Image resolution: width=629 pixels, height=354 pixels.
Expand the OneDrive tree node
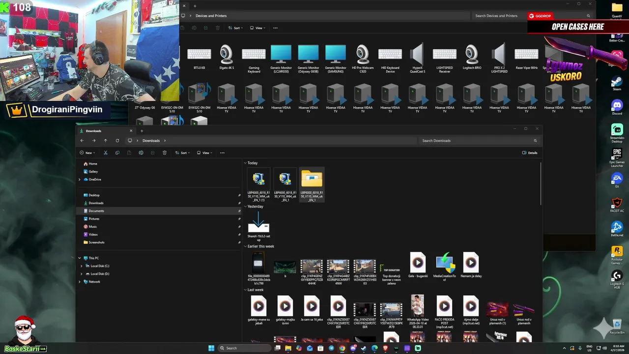[x=80, y=179]
